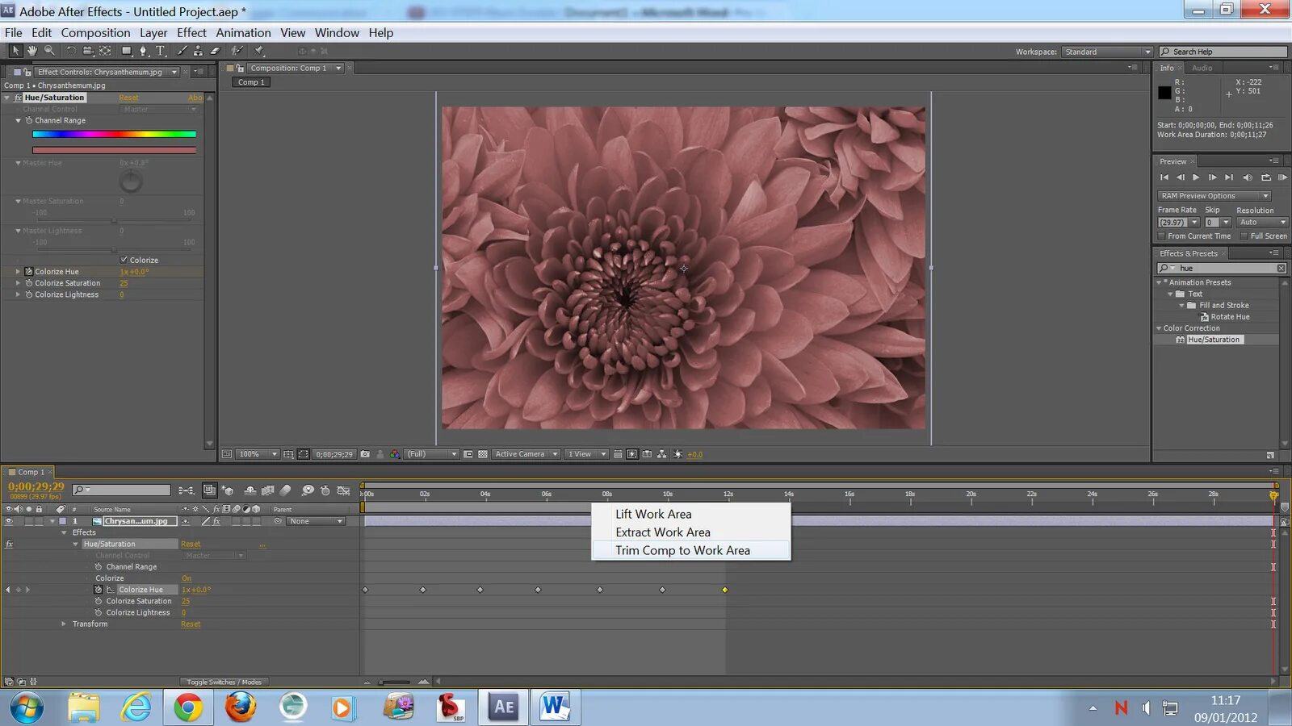Open the Workspace Standard dropdown
The height and width of the screenshot is (726, 1292).
click(1107, 52)
